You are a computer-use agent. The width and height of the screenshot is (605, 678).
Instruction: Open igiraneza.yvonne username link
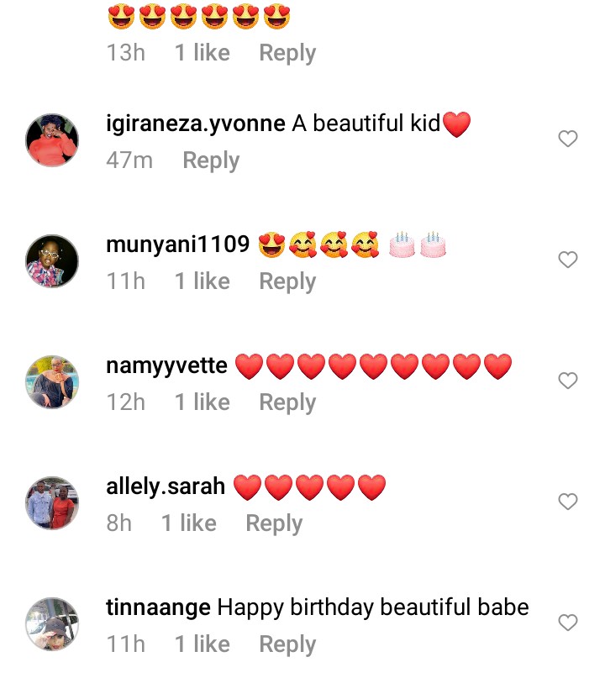click(x=196, y=124)
